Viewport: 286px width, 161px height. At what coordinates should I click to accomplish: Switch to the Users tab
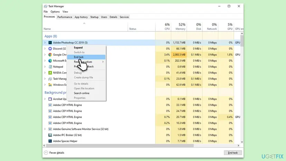click(104, 17)
